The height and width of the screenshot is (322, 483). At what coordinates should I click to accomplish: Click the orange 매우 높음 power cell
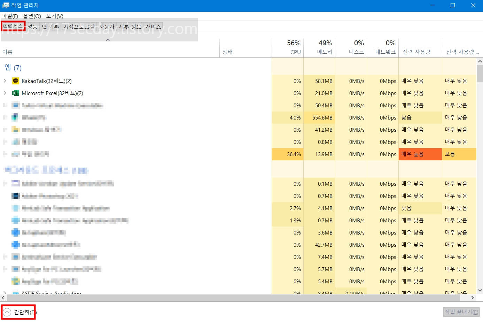[420, 154]
